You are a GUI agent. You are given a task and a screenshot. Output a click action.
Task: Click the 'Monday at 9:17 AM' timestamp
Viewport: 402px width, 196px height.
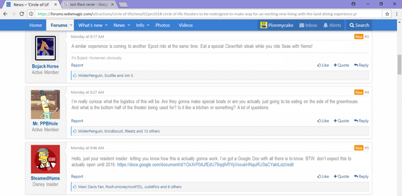88,37
